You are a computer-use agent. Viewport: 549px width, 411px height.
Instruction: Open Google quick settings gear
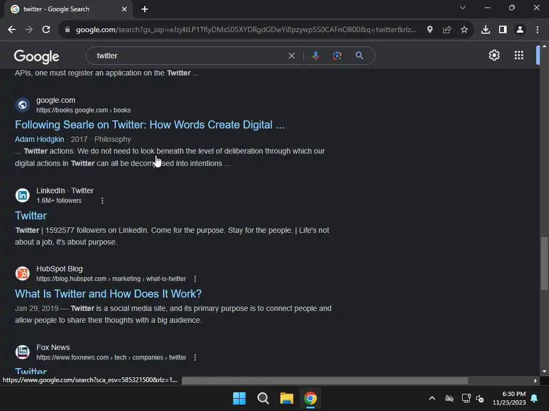[x=494, y=55]
